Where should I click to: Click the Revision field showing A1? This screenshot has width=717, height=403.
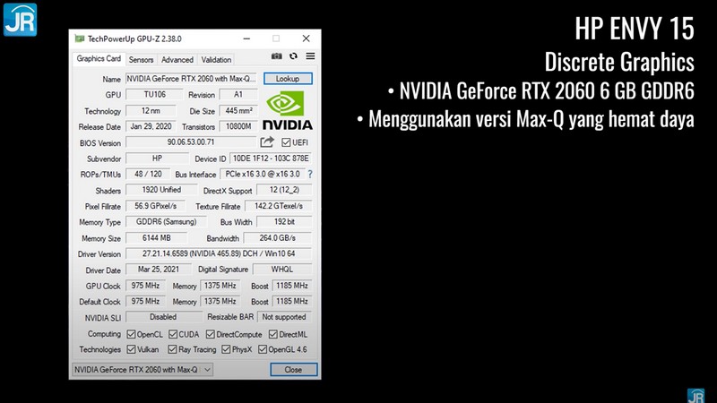[238, 95]
